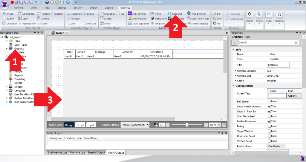306x162 pixels.
Task: Toggle Full Screen checkbox
Action: coord(269,101)
